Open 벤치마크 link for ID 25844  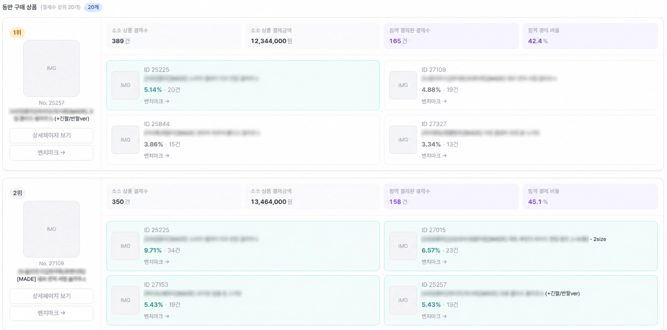[156, 156]
